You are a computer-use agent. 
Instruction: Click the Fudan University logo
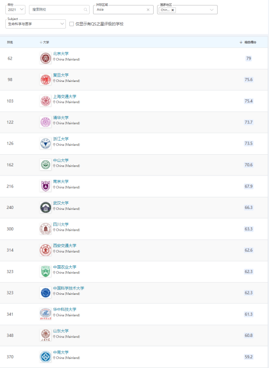pos(46,80)
